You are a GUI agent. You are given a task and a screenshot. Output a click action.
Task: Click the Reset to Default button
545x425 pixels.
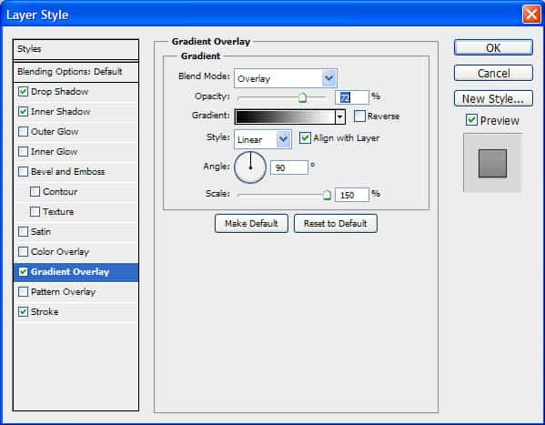tap(336, 223)
